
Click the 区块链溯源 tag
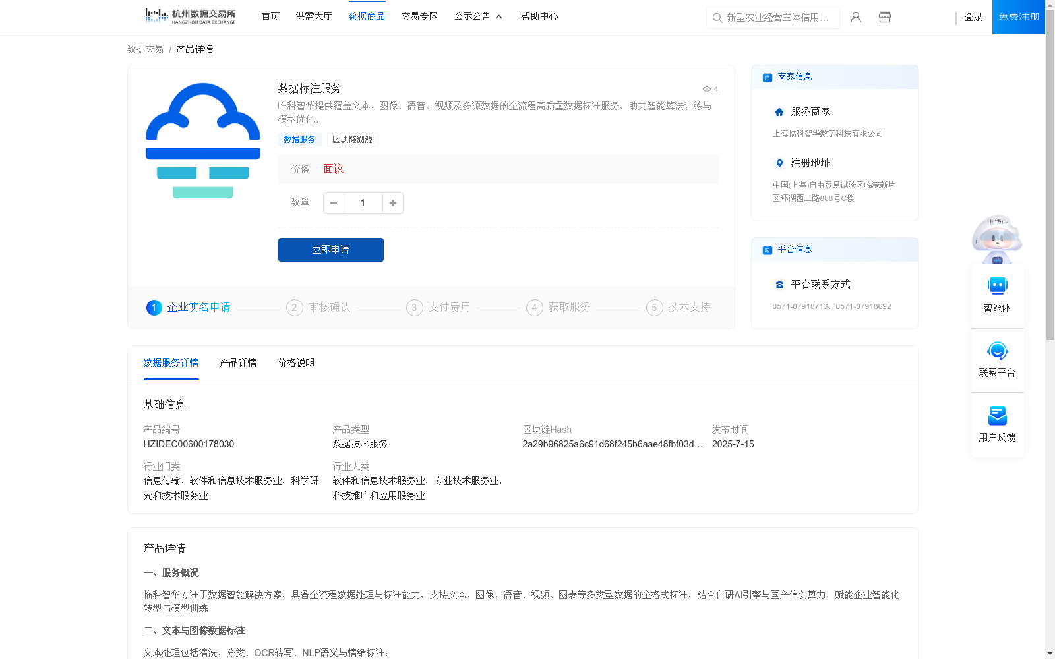[352, 140]
